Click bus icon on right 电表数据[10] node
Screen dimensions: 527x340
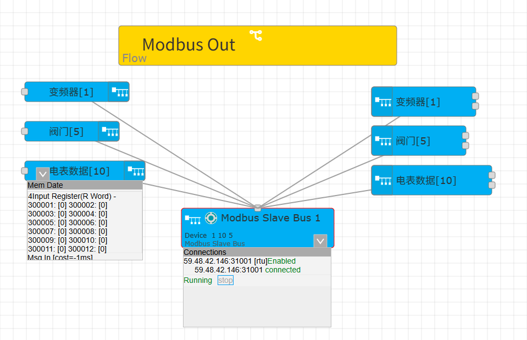point(383,180)
